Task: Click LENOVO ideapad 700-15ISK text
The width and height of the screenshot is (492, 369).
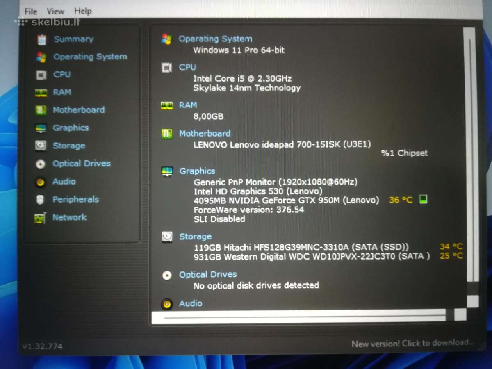Action: (x=282, y=145)
